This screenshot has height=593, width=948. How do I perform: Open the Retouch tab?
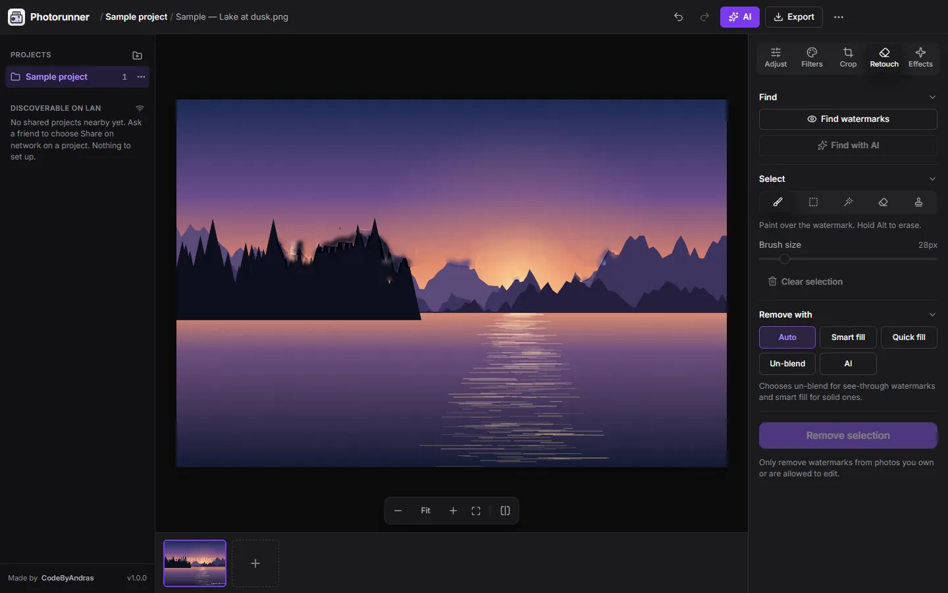[x=884, y=57]
